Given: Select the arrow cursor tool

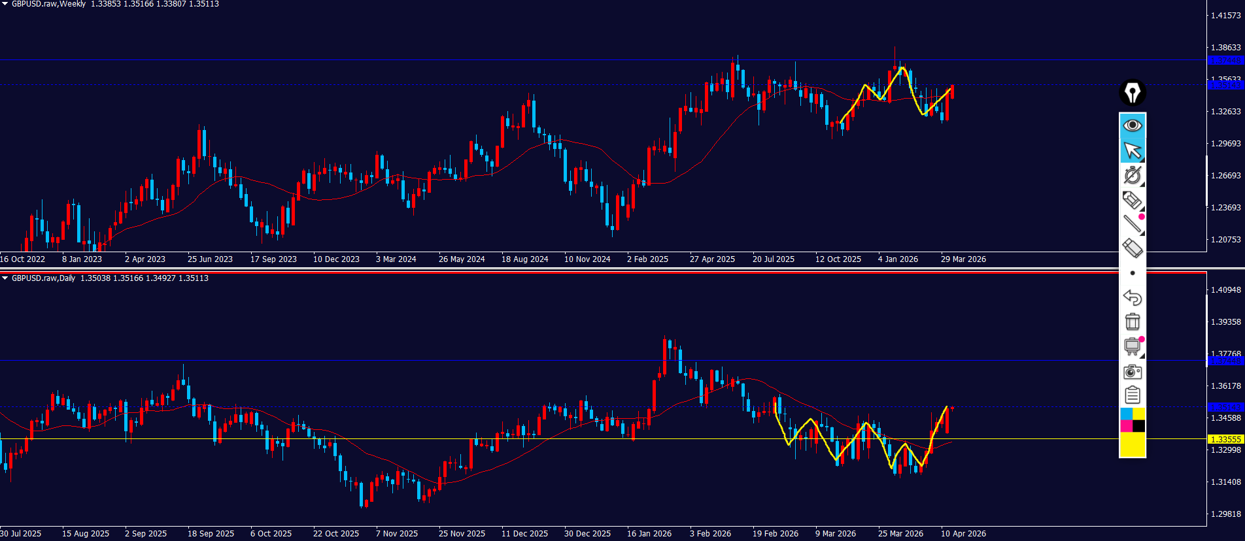Looking at the screenshot, I should [x=1133, y=150].
